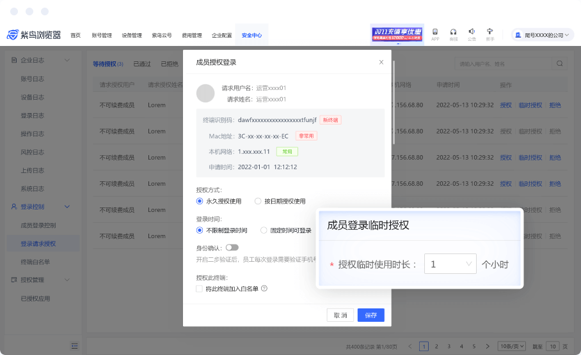Close the 成员授权登录 dialog
This screenshot has width=581, height=355.
tap(381, 62)
